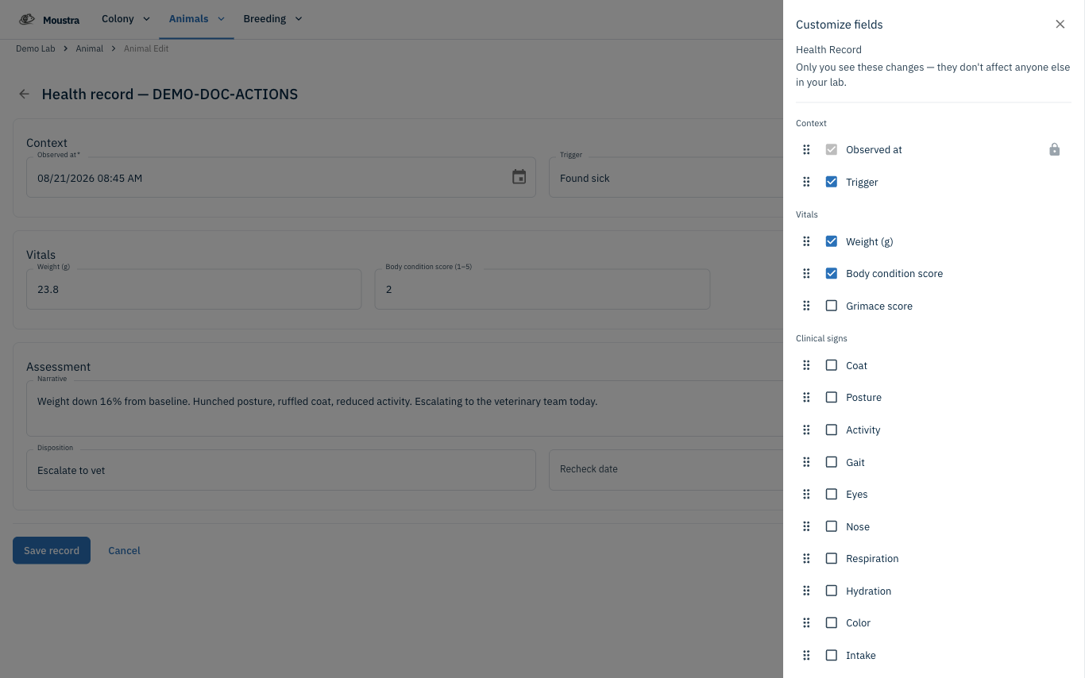The height and width of the screenshot is (678, 1085).
Task: Click the Weight (g) input field
Action: point(194,289)
